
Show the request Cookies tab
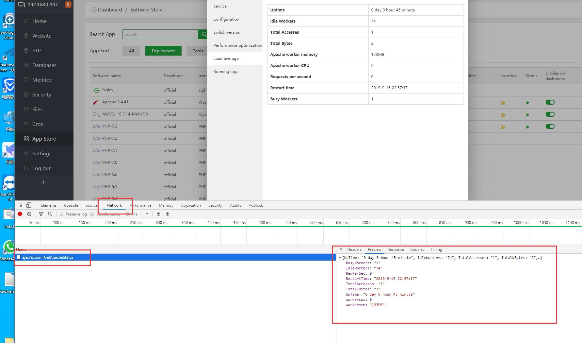(417, 249)
